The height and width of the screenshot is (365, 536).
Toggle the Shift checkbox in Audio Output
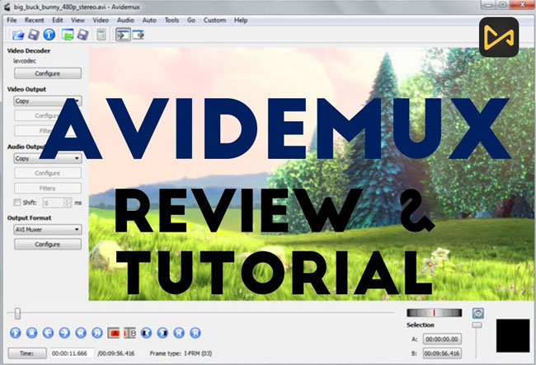16,203
